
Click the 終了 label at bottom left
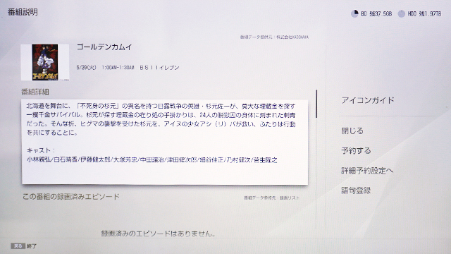tap(32, 246)
